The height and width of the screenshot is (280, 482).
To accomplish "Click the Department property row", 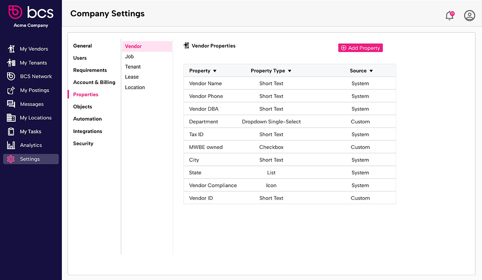I will point(289,122).
